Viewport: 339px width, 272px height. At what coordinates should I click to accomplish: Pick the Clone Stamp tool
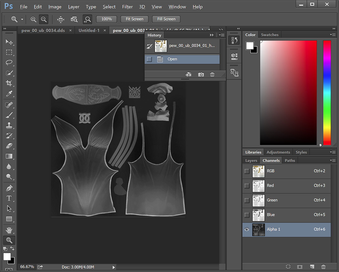(x=9, y=125)
